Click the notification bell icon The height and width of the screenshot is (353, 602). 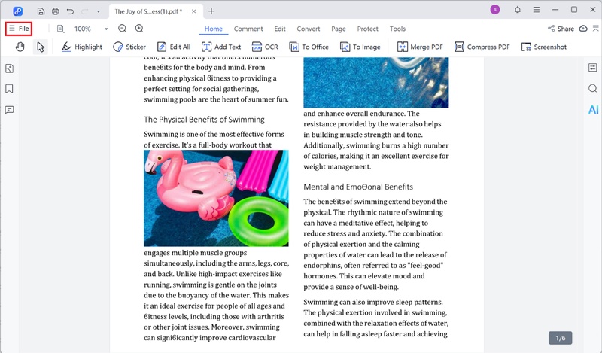[x=518, y=10]
